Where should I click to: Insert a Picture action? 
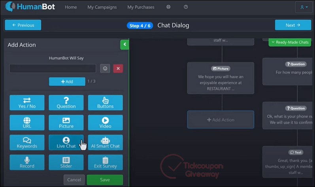coord(66,123)
